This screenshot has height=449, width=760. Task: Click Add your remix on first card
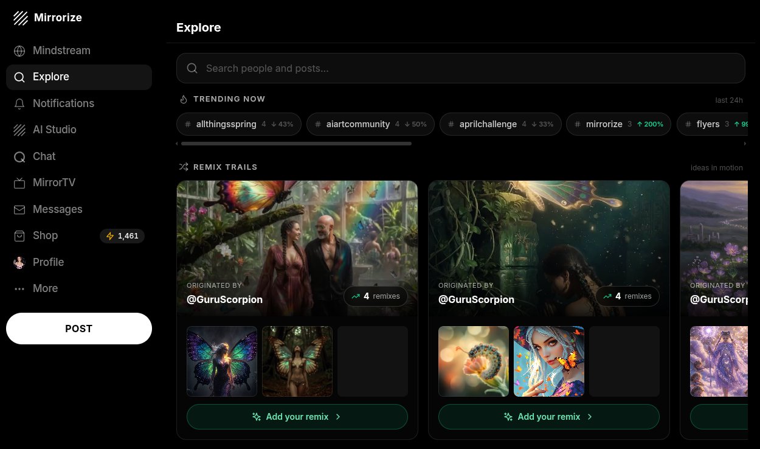tap(297, 417)
